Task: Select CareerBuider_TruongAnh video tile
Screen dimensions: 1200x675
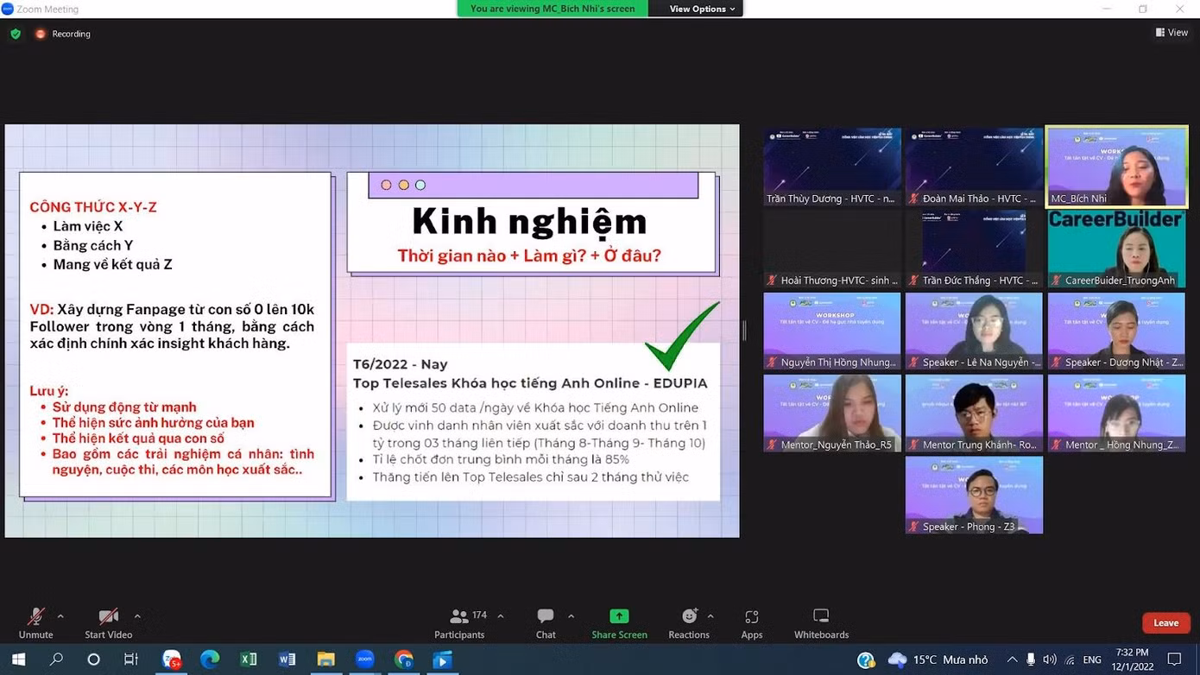Action: (1116, 249)
